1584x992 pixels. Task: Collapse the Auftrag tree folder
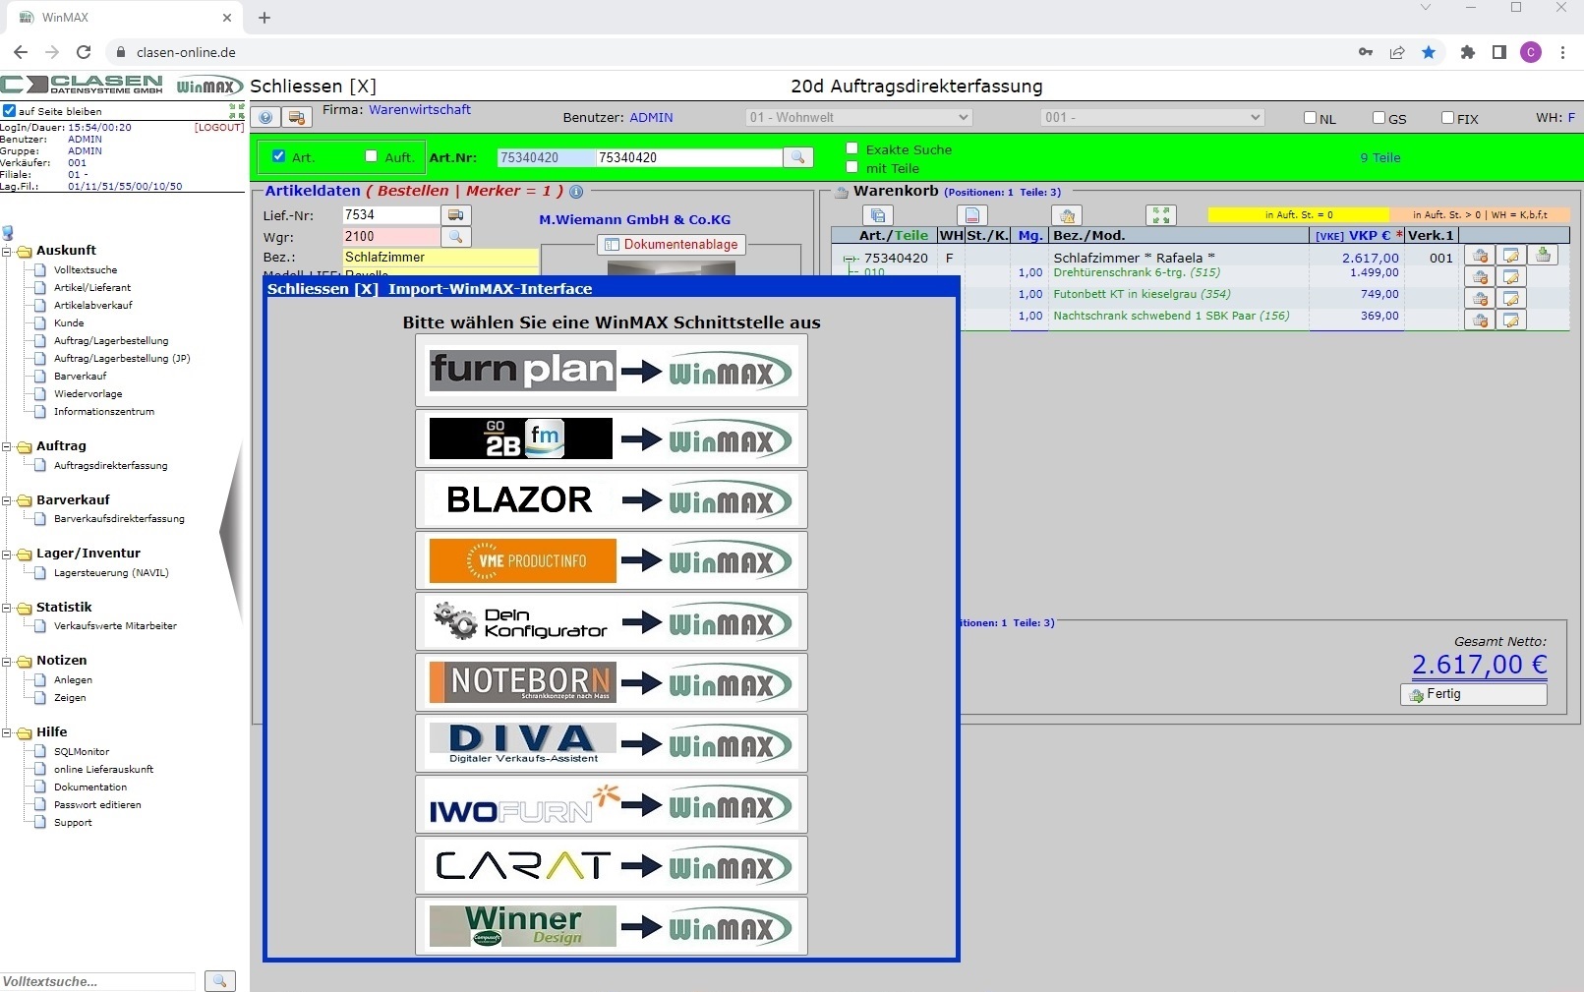pos(7,446)
